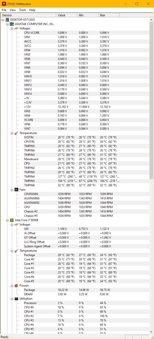
Task: Click the thermometer icon next to motherboard Temperatures
Action: 16,133
